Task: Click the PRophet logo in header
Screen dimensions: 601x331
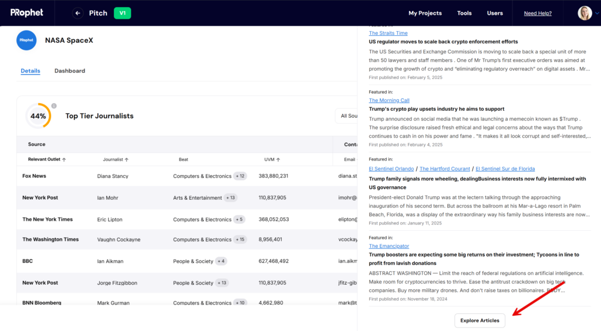Action: click(27, 13)
